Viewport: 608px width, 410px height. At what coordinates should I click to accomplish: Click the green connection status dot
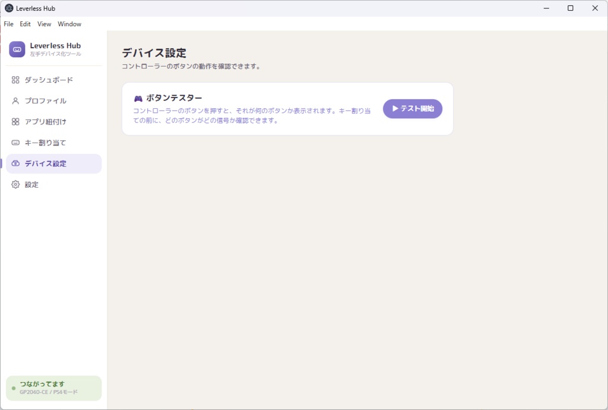click(x=14, y=388)
